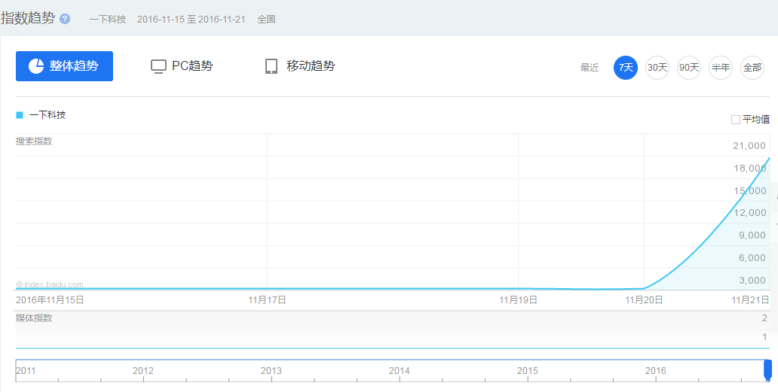Click the pie chart icon in 整体趋势
Screen dimensions: 778x392
click(x=35, y=66)
